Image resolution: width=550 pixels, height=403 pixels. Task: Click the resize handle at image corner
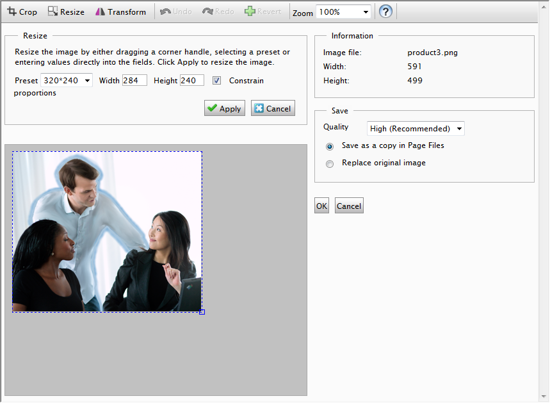202,312
